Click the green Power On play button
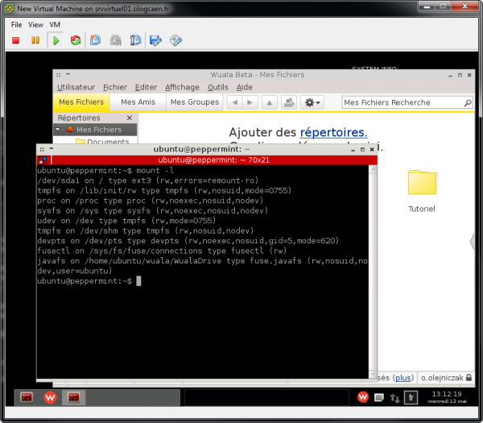 click(x=56, y=40)
